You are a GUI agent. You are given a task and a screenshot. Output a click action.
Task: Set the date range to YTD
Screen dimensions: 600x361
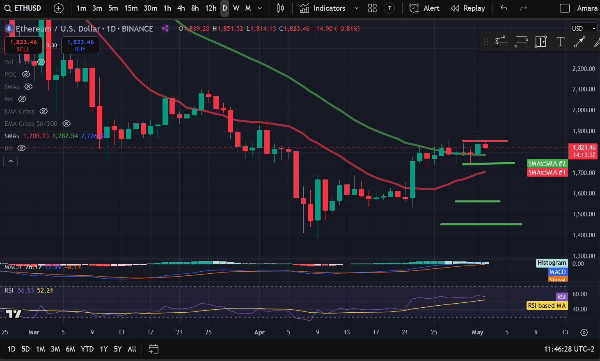click(x=87, y=349)
